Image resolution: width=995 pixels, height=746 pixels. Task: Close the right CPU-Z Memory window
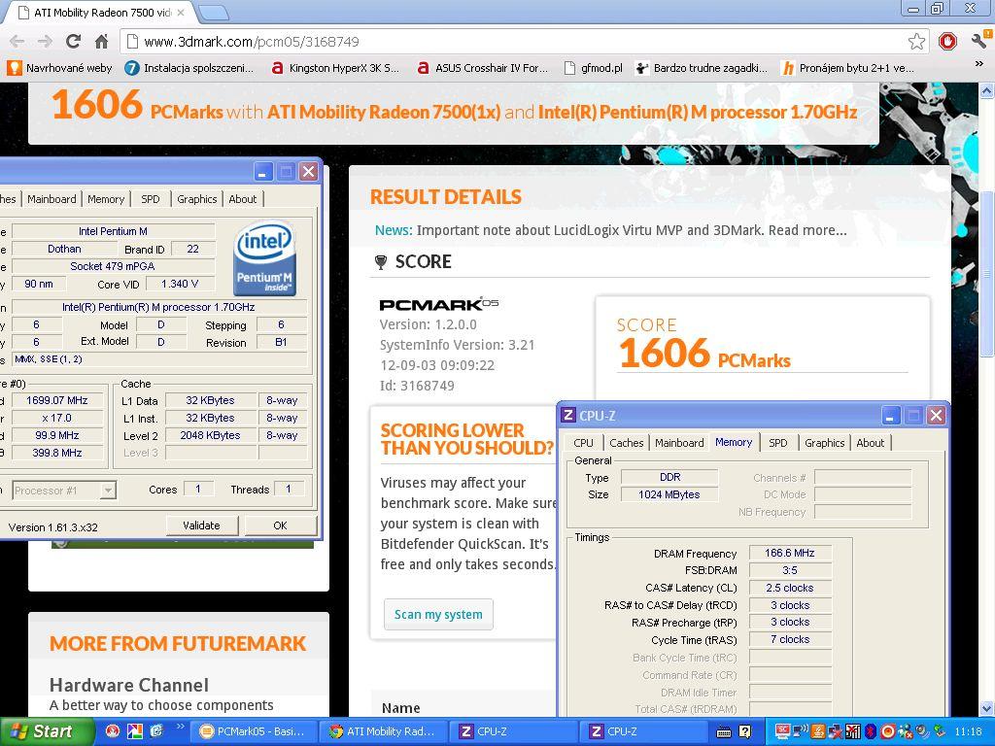[936, 416]
